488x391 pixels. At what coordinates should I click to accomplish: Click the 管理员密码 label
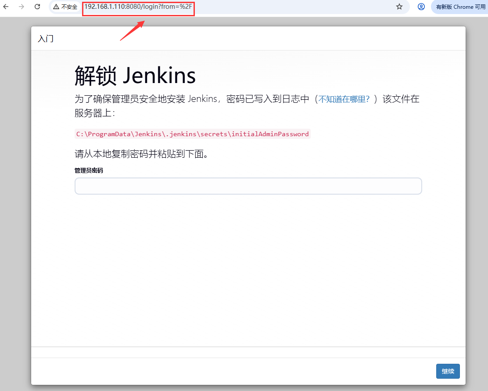point(89,170)
